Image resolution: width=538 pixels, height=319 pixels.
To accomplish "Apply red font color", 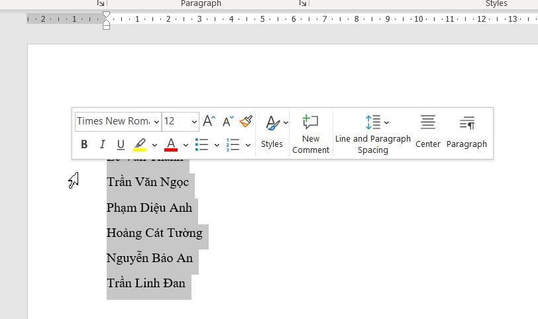I will point(171,144).
